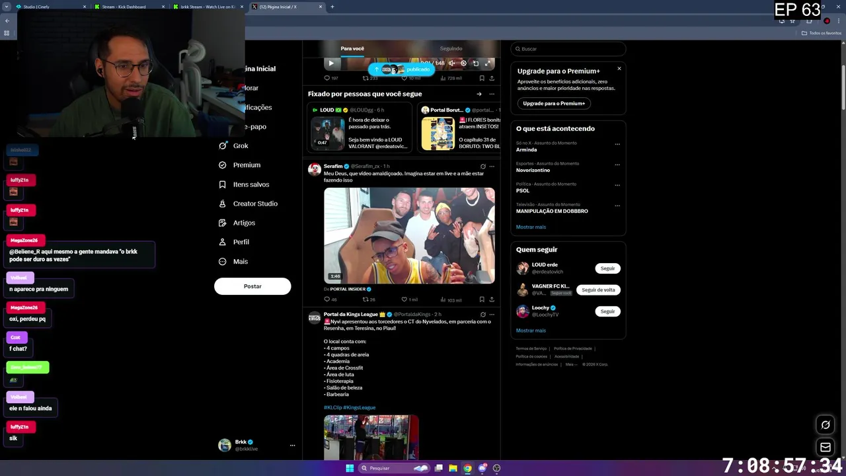846x476 pixels.
Task: Open more options on Kings League post
Action: point(492,315)
